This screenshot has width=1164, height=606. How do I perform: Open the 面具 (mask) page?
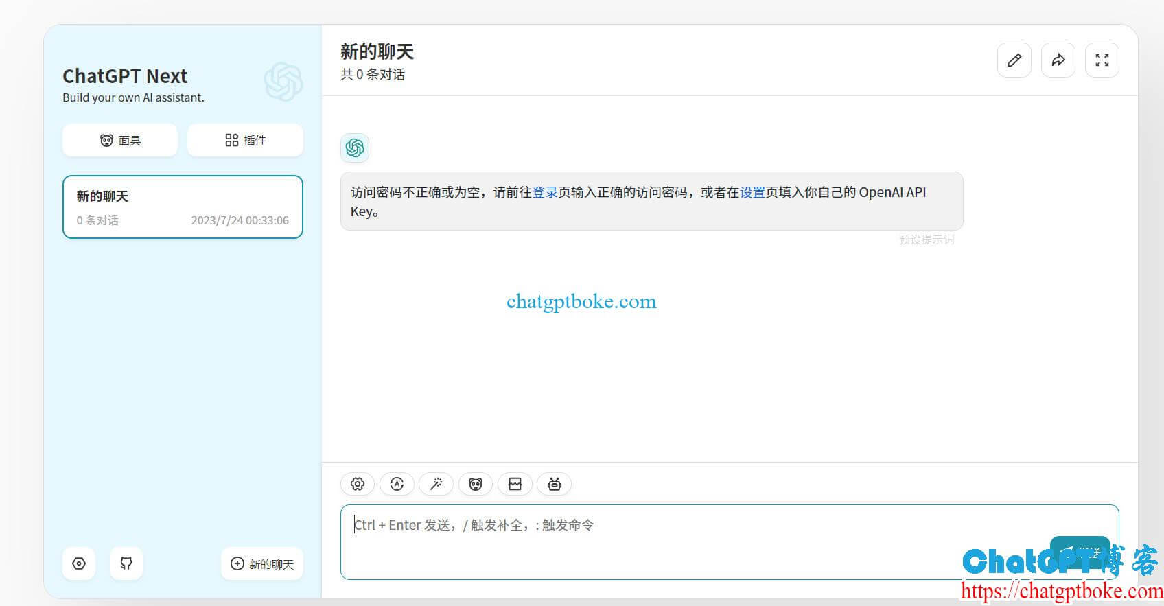point(120,140)
